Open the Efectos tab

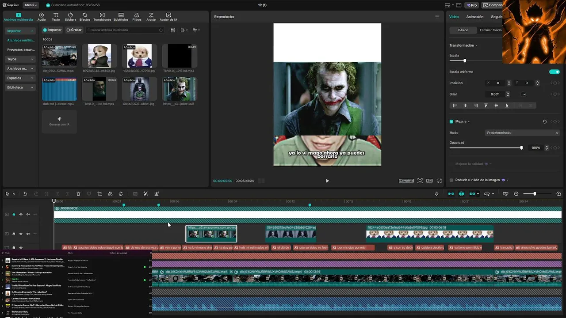(85, 17)
